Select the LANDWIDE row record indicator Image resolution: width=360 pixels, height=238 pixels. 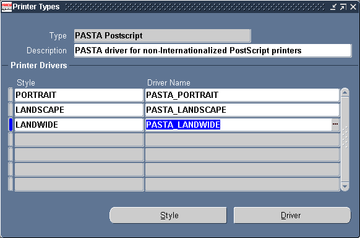tap(11, 125)
